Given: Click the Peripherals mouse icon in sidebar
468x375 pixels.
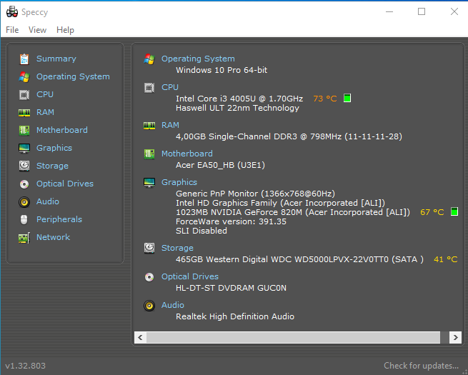Looking at the screenshot, I should point(24,219).
